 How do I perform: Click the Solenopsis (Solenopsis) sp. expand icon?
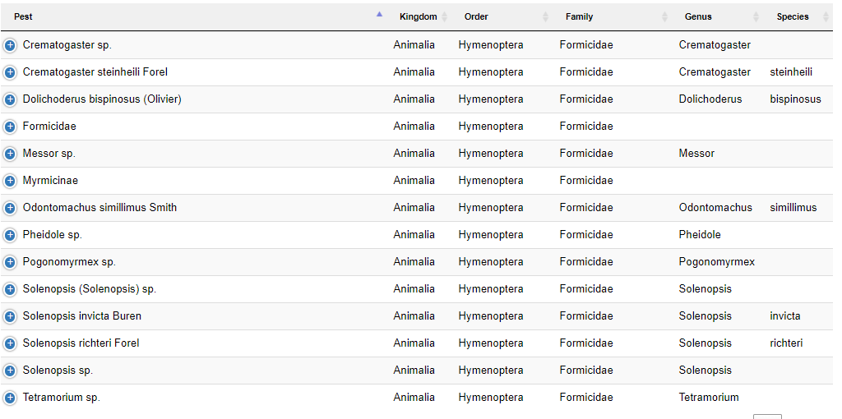pyautogui.click(x=9, y=290)
